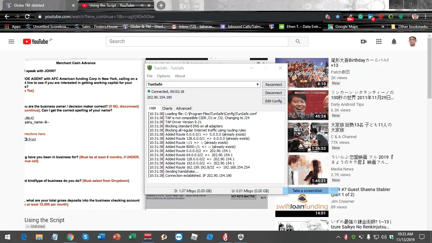Screen dimensions: 432x243
Task: Disconnect the TunSafe VPN connection
Action: [274, 93]
